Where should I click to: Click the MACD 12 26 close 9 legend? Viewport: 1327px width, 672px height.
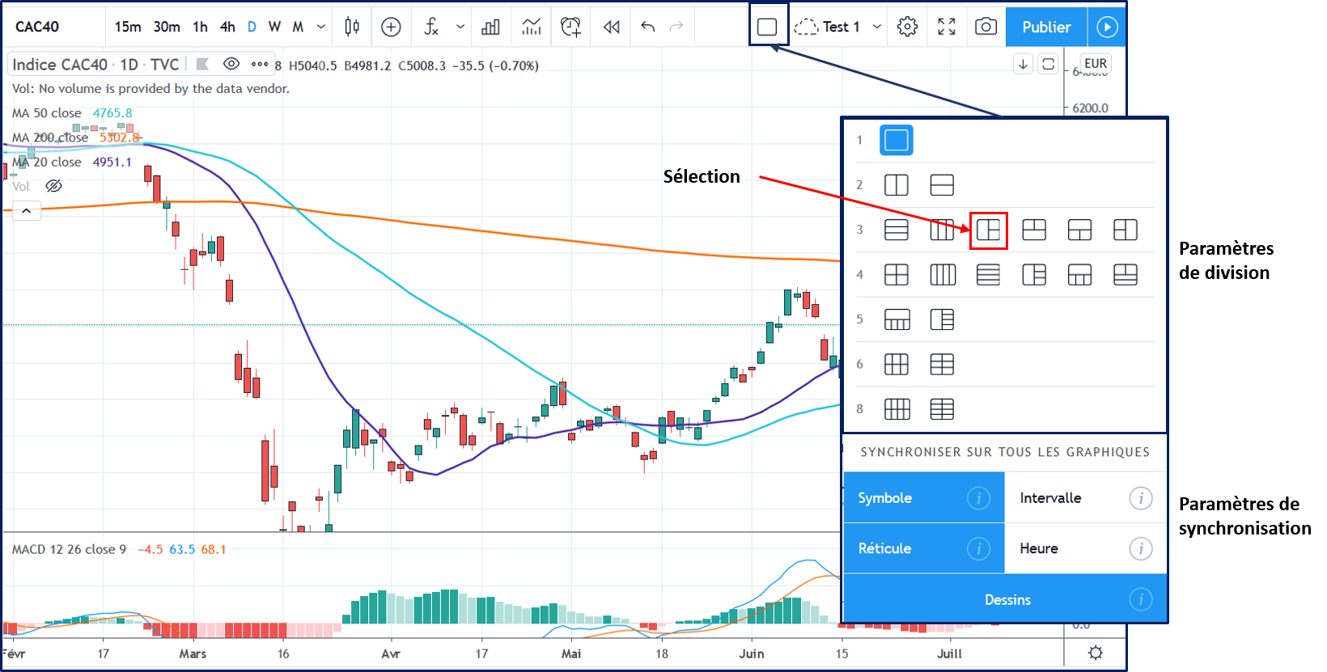click(70, 549)
